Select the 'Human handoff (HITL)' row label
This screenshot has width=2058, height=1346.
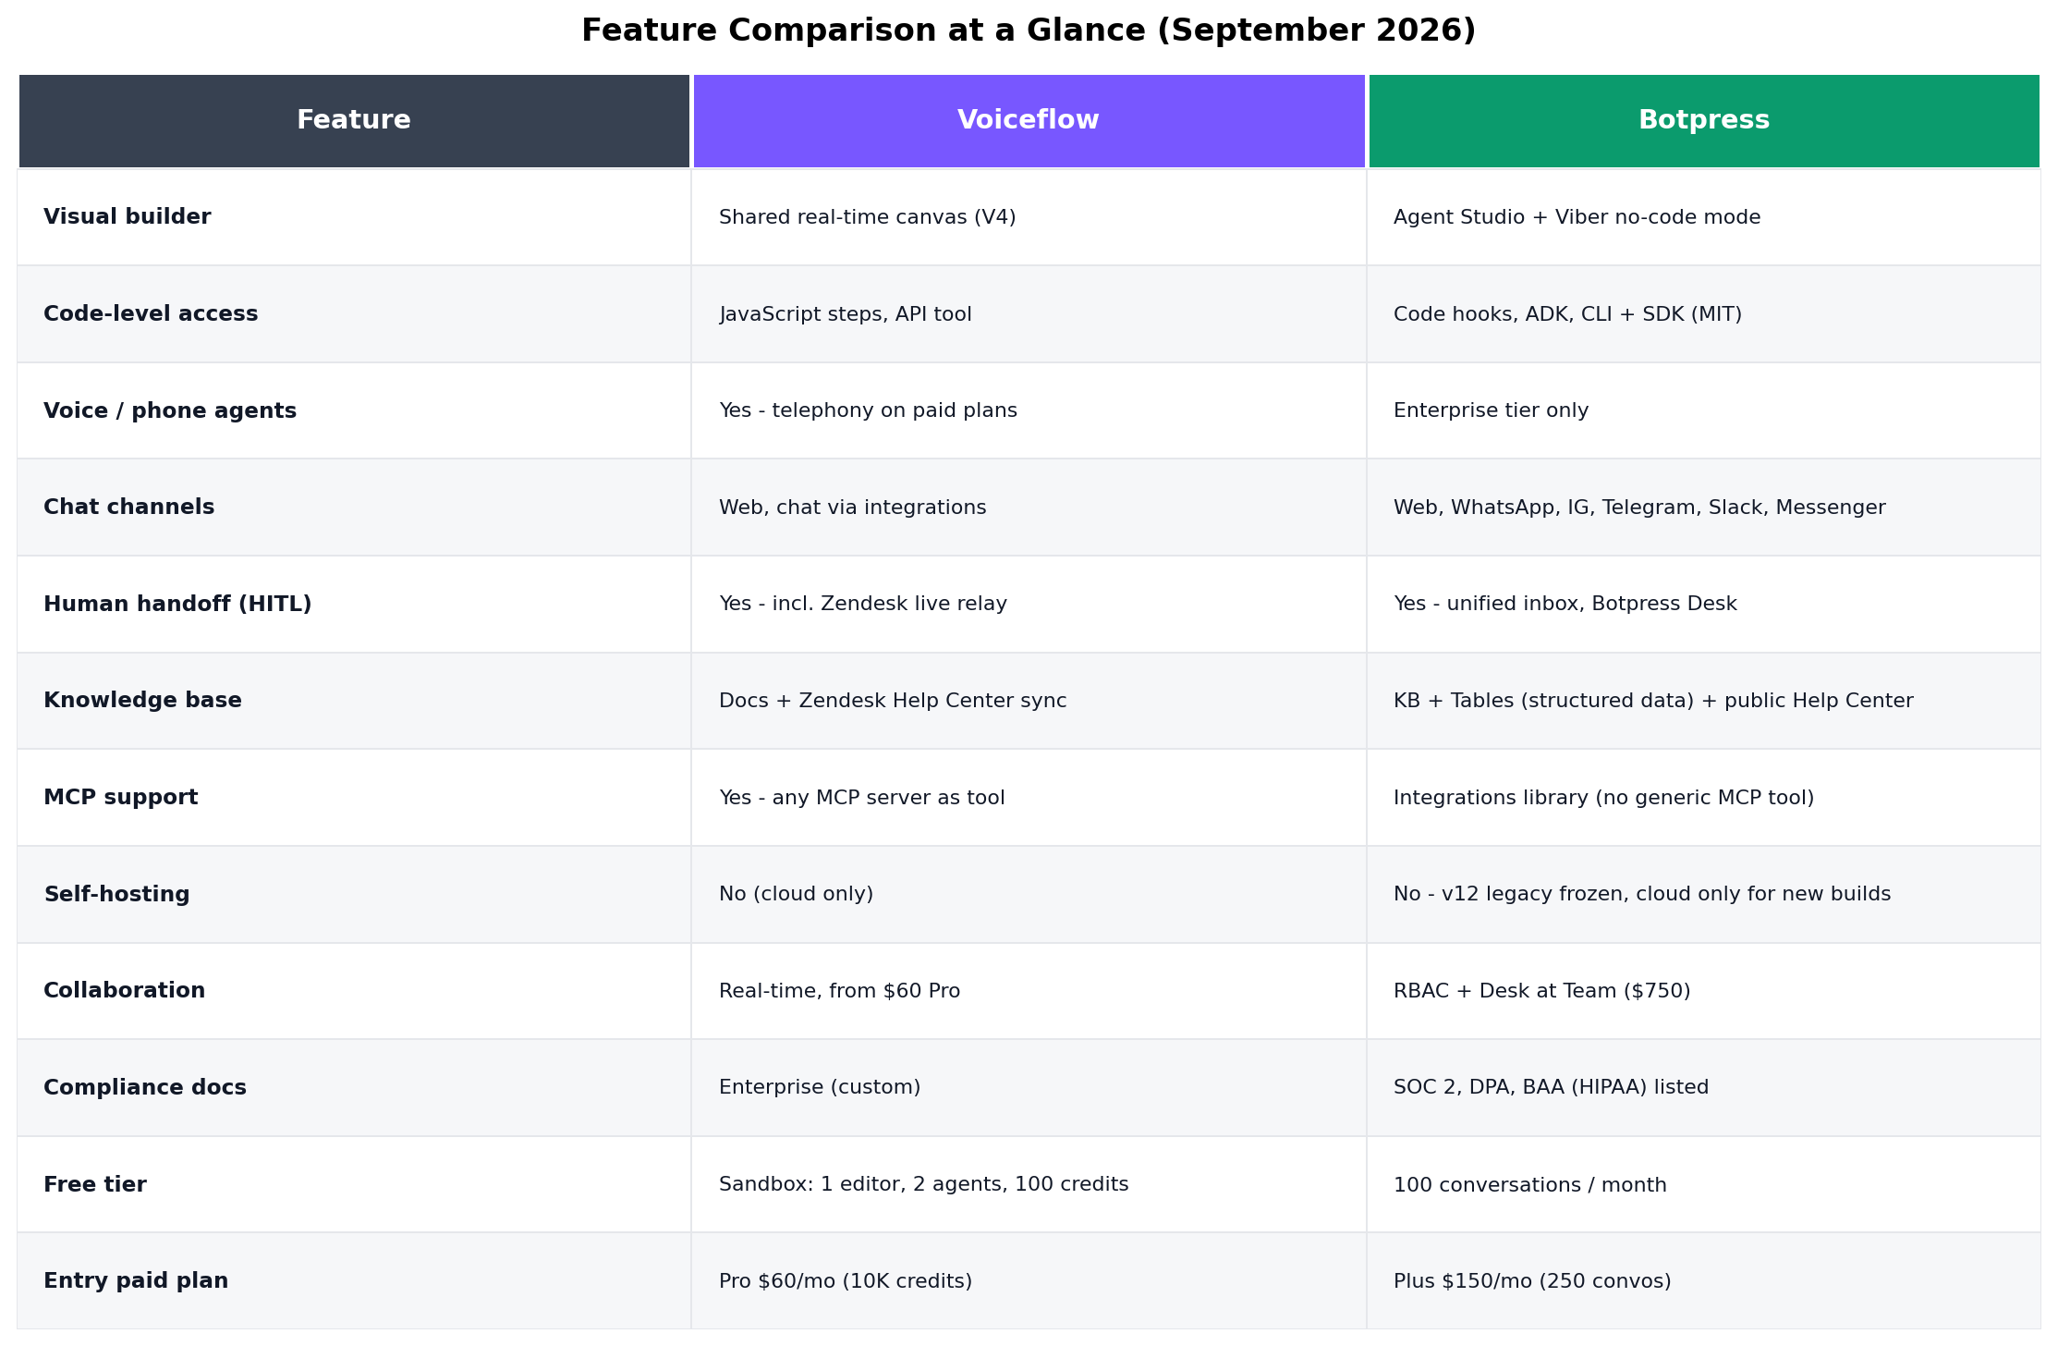click(177, 605)
